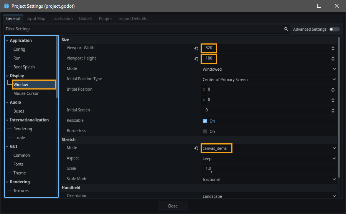
Task: Revert the Stretch Mode setting
Action: coord(196,148)
